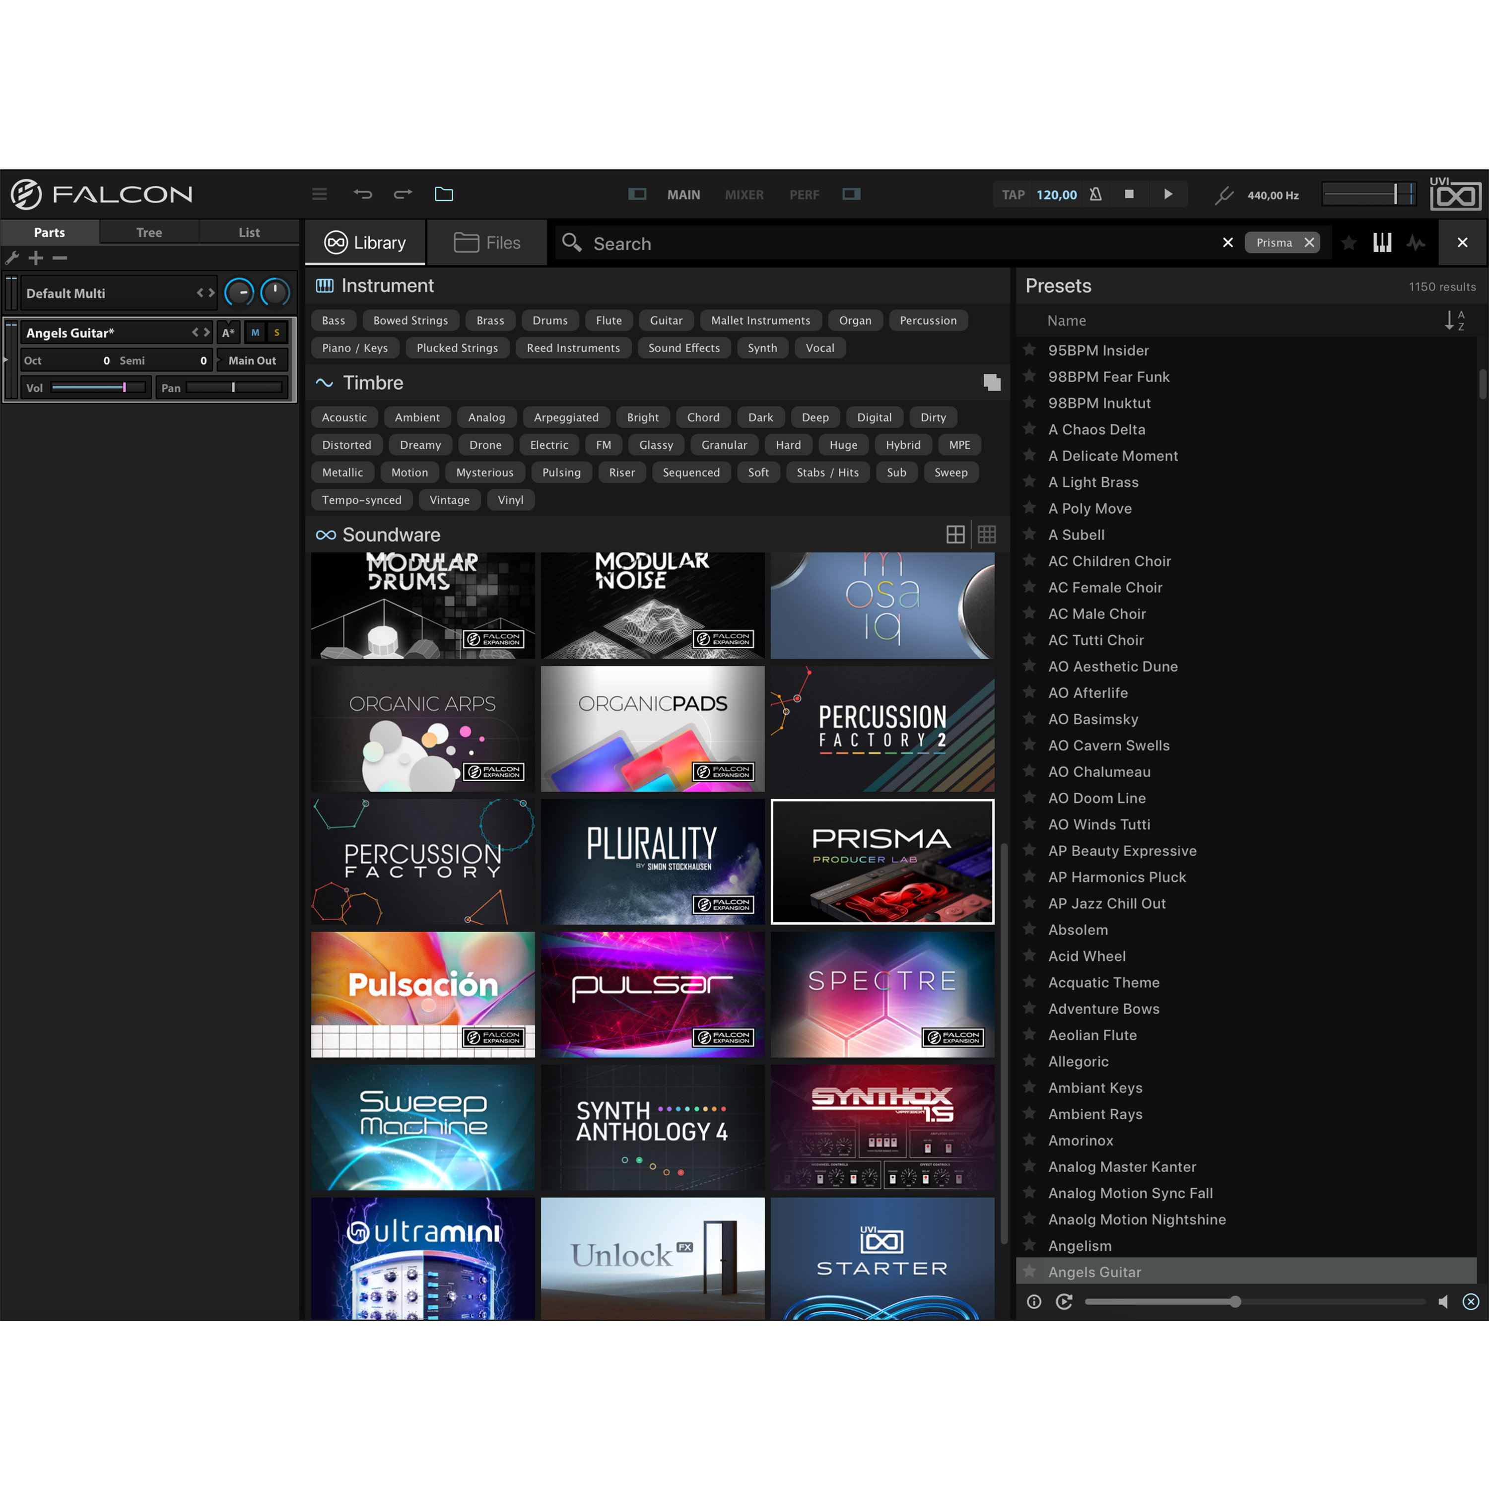Viewport: 1489px width, 1489px height.
Task: Open the wrench tools icon in Parts
Action: coord(12,258)
